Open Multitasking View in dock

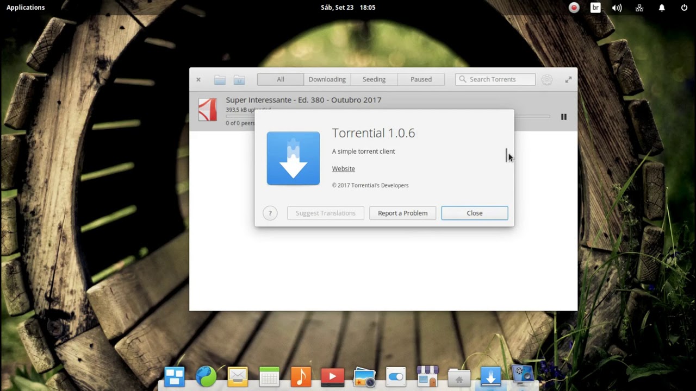[175, 376]
